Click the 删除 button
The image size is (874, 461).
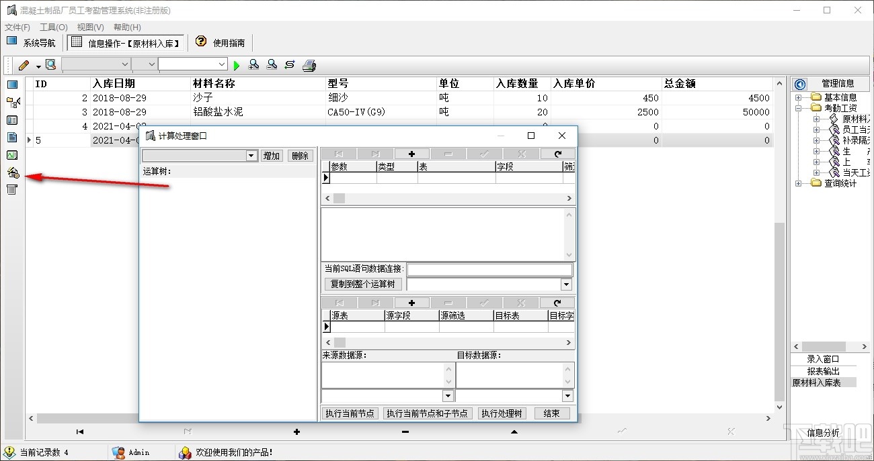(x=300, y=156)
